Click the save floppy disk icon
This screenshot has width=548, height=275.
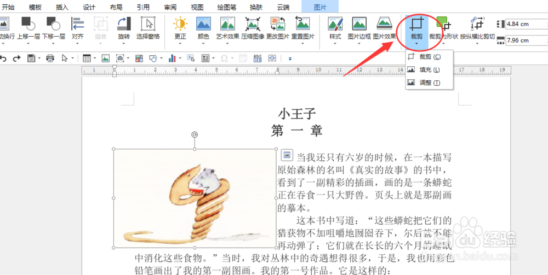tap(31, 58)
